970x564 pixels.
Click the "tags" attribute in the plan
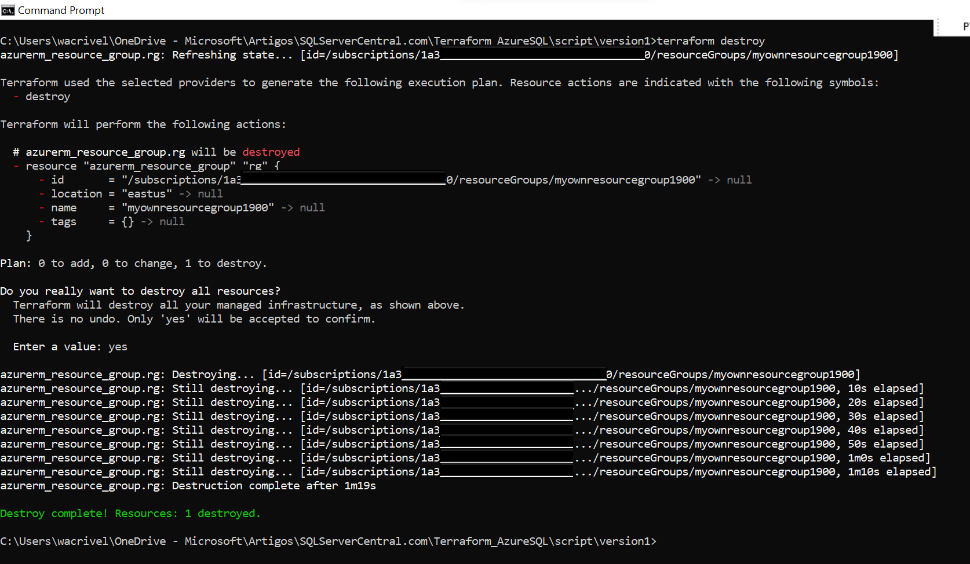click(64, 222)
